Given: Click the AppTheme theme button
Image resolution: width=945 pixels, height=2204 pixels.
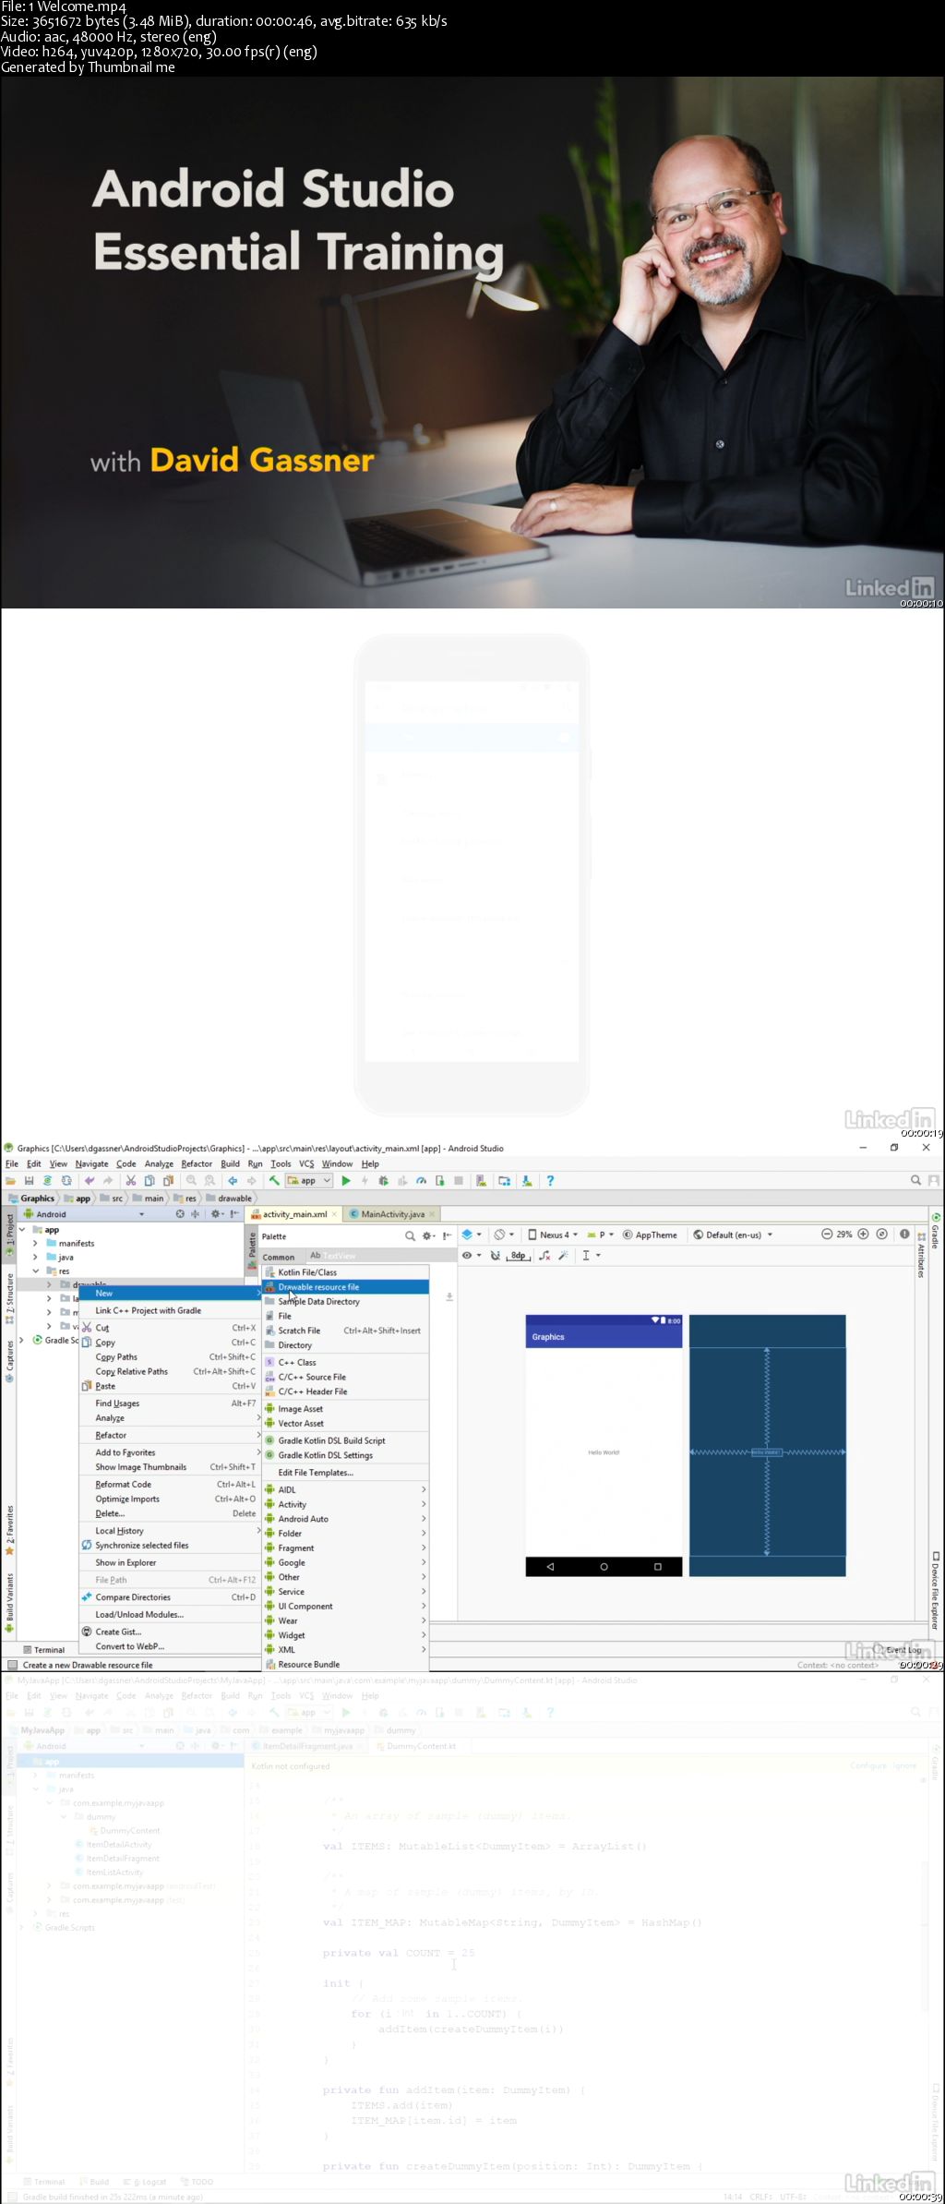Looking at the screenshot, I should (650, 1234).
